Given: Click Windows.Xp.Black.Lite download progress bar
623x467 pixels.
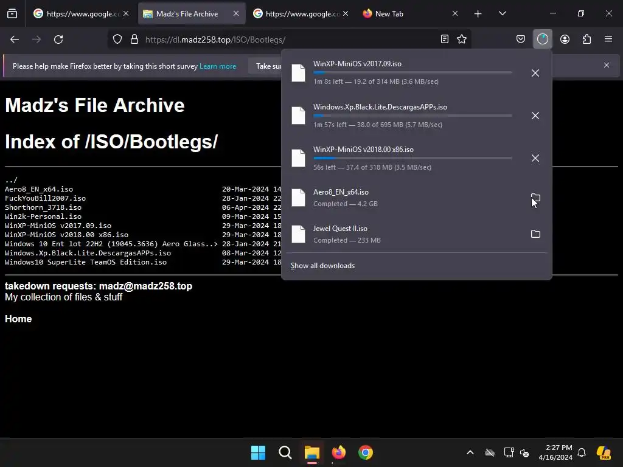Looking at the screenshot, I should [412, 116].
